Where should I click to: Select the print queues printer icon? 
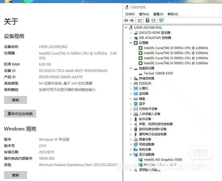(x=136, y=83)
